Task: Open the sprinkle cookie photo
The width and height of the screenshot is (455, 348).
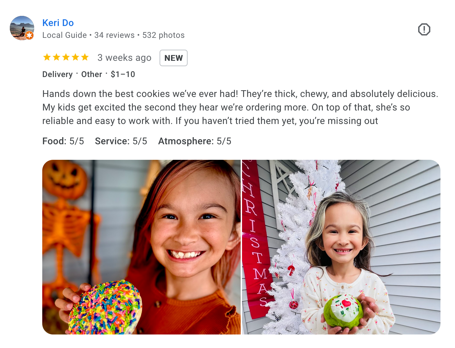Action: pyautogui.click(x=141, y=247)
